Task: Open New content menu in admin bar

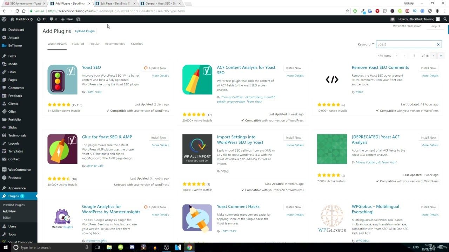Action: click(x=67, y=19)
